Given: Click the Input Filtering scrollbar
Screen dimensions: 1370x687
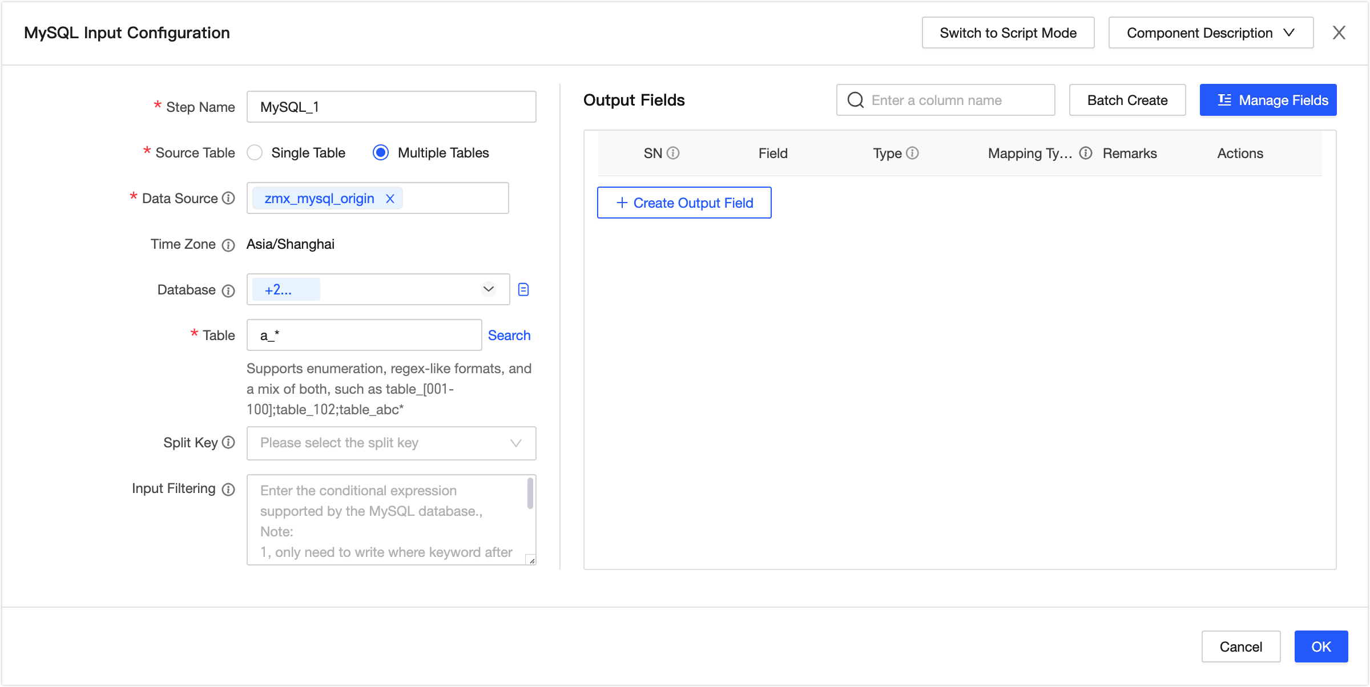Looking at the screenshot, I should 530,493.
